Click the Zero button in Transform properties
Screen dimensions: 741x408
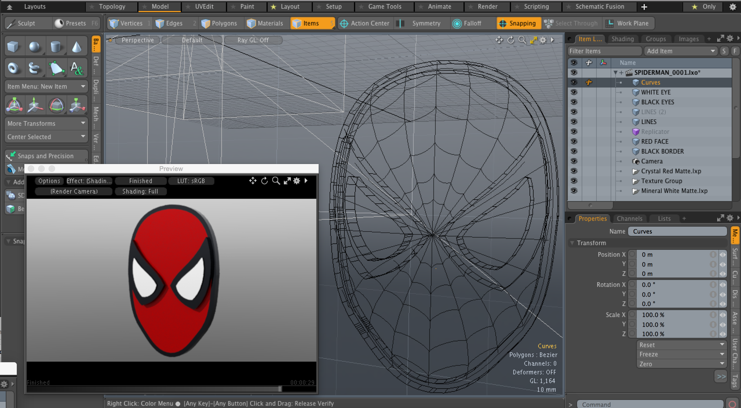pos(681,364)
